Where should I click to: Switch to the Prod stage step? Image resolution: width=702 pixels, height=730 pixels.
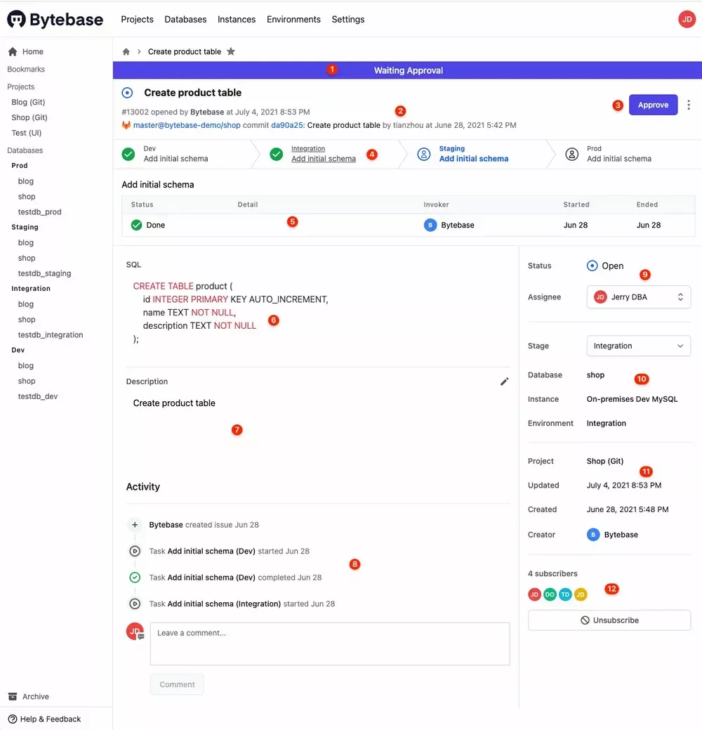pyautogui.click(x=618, y=154)
